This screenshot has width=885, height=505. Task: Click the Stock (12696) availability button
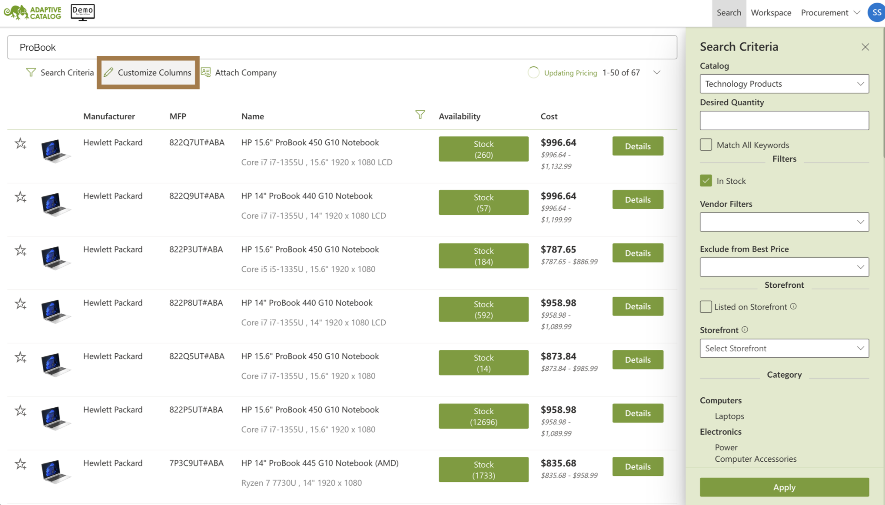click(483, 416)
